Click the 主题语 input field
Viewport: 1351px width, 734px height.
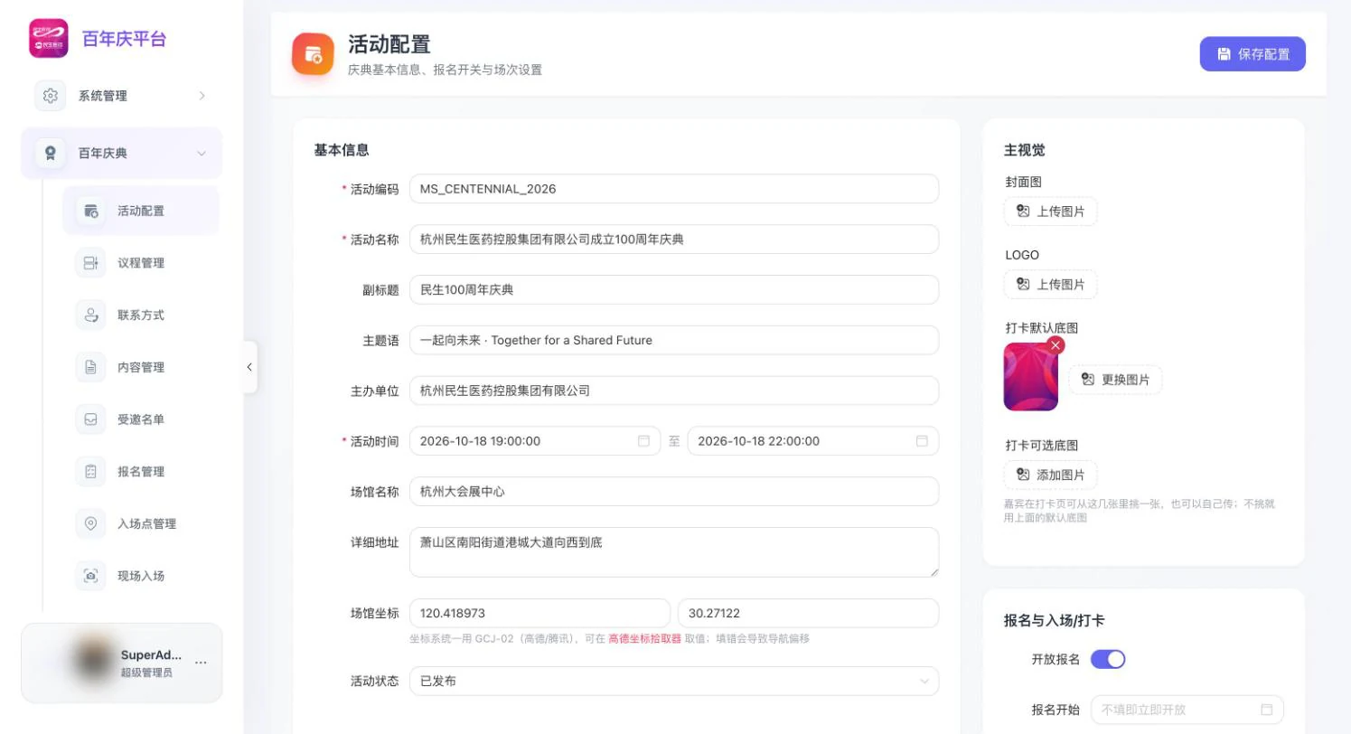point(674,340)
